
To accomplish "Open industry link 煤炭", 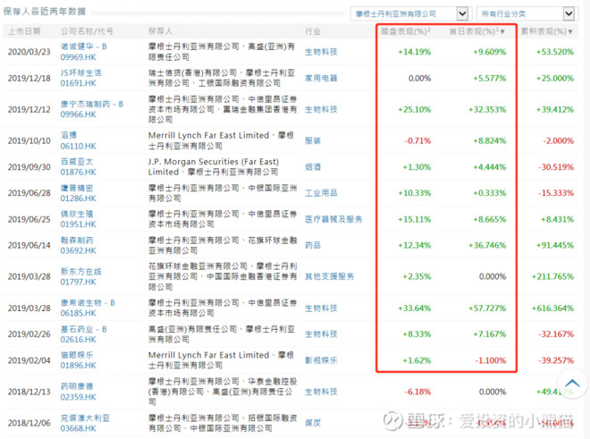I will tap(313, 423).
